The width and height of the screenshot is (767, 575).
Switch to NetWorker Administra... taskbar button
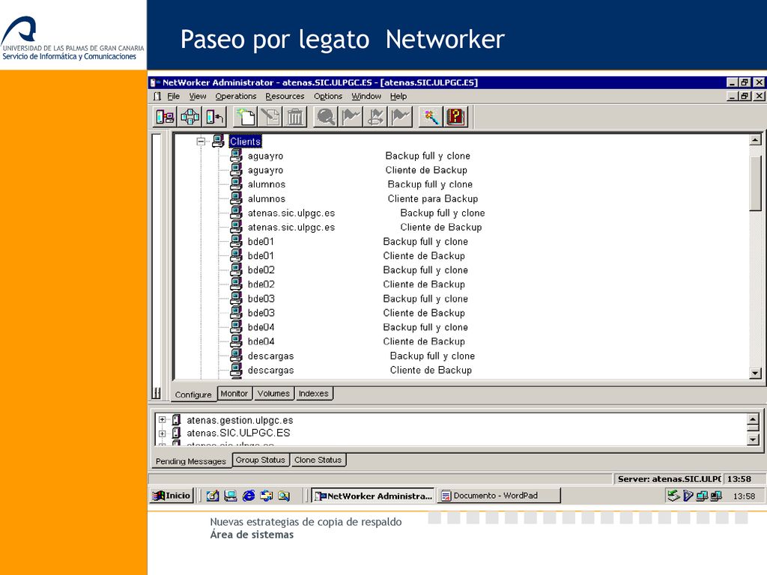click(373, 496)
